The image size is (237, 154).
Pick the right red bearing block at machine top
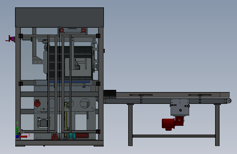(x=83, y=30)
